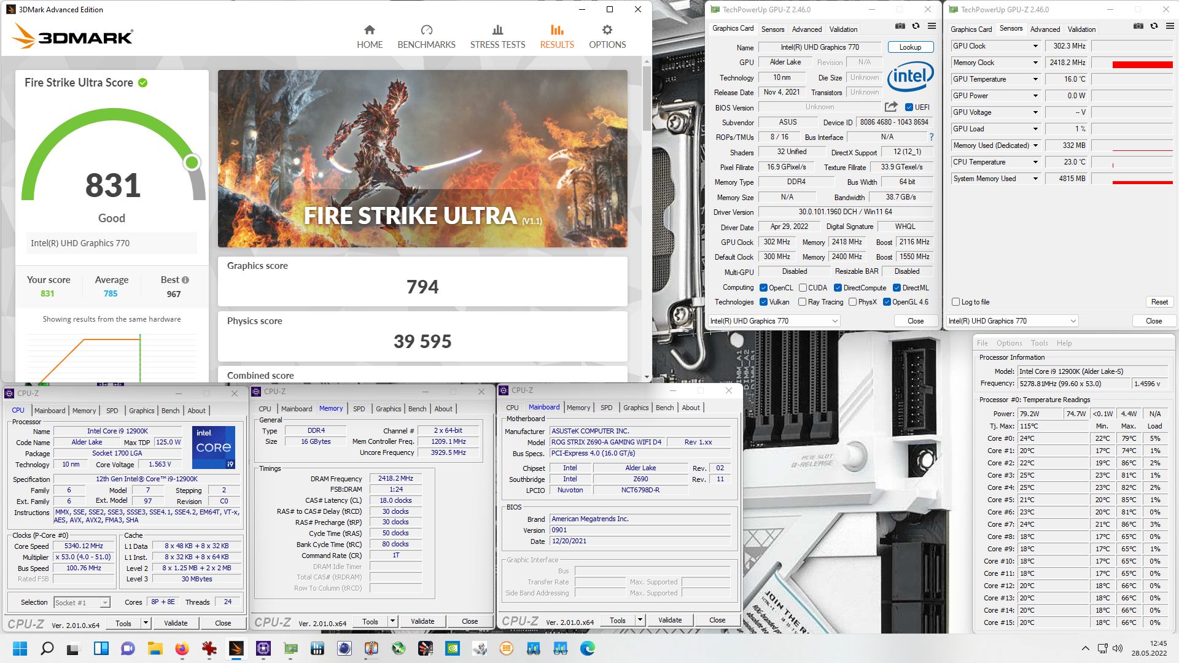This screenshot has height=663, width=1179.
Task: Toggle the UEFI checkbox in GPU-Z
Action: [909, 107]
